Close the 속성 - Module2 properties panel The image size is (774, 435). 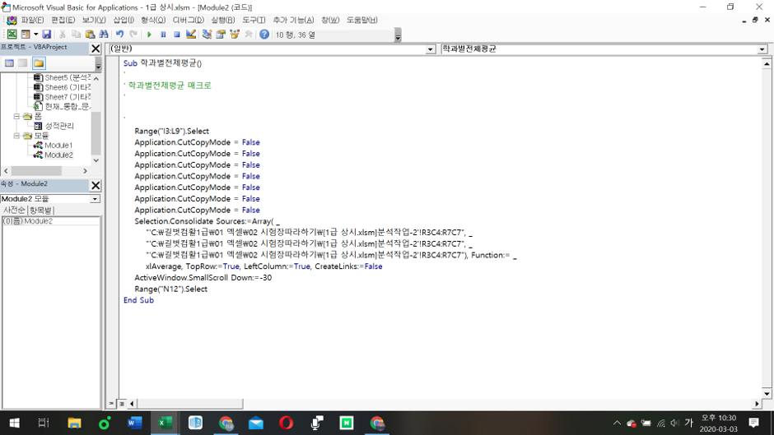point(96,185)
